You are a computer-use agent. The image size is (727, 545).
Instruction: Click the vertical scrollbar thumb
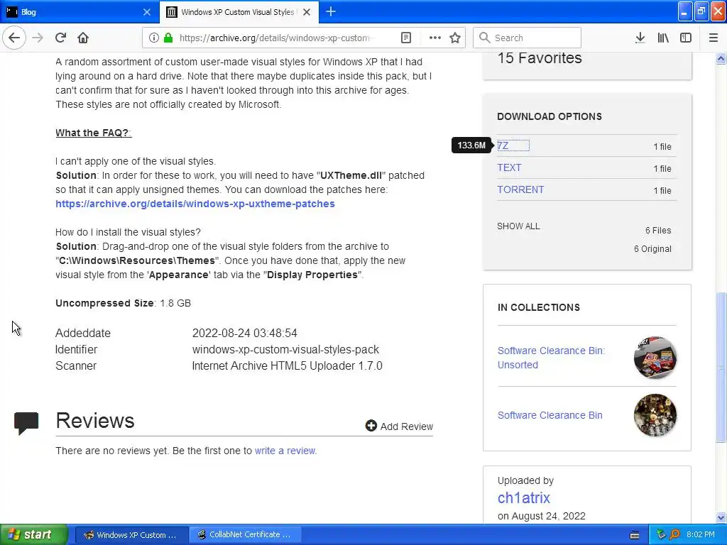[721, 367]
